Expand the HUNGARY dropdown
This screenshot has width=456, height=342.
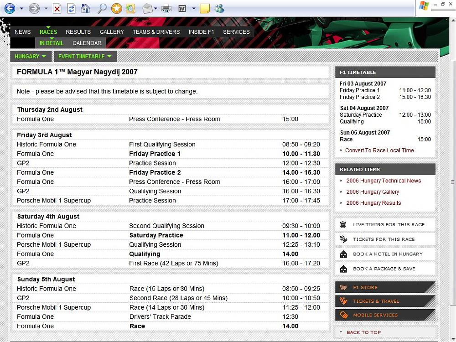(30, 57)
